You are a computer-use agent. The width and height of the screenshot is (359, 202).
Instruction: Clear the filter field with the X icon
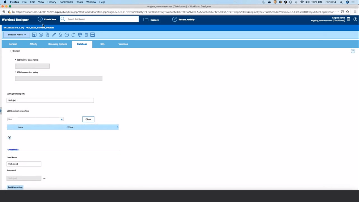point(61,119)
